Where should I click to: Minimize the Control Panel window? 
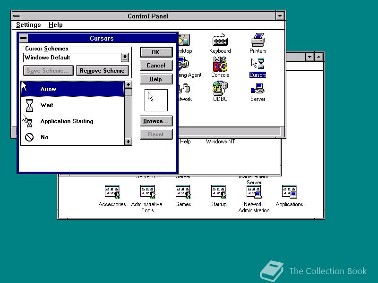[x=280, y=16]
